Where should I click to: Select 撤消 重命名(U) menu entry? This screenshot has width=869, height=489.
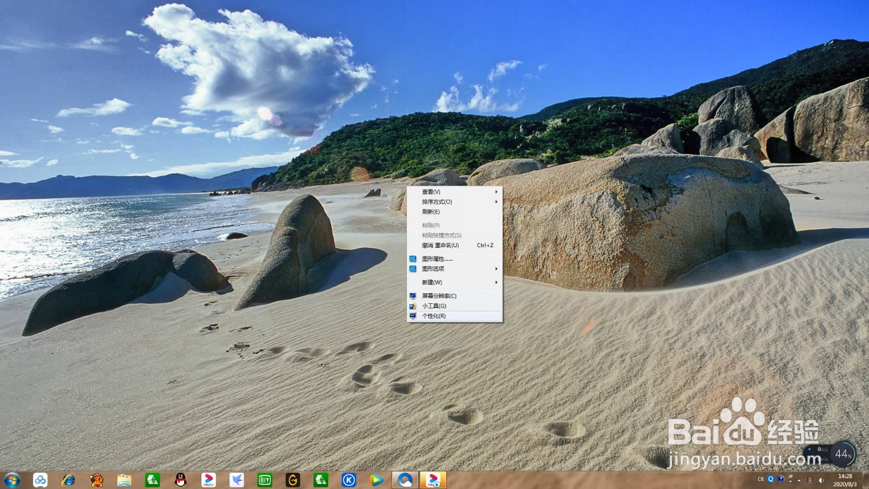455,246
